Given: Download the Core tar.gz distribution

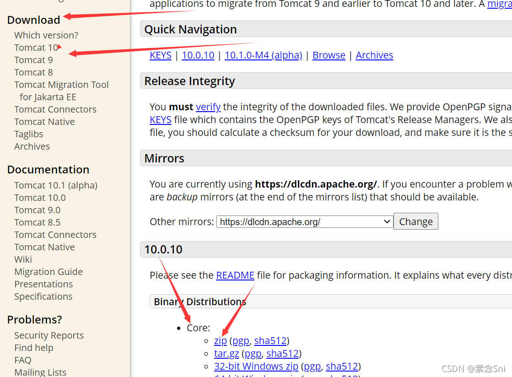Looking at the screenshot, I should 226,354.
